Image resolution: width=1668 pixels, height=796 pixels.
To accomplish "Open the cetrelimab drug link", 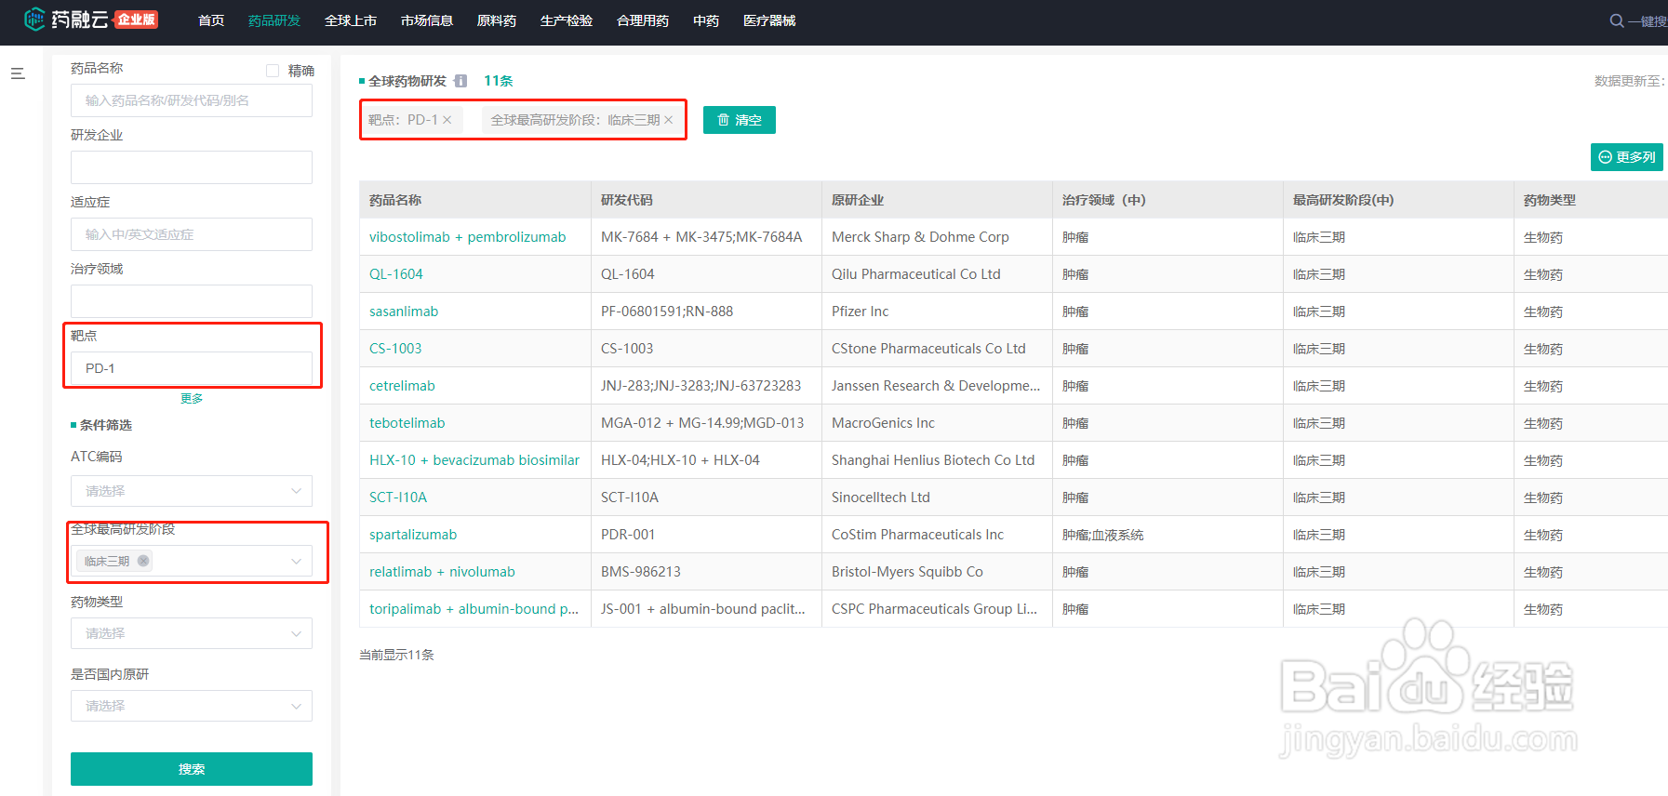I will (402, 386).
